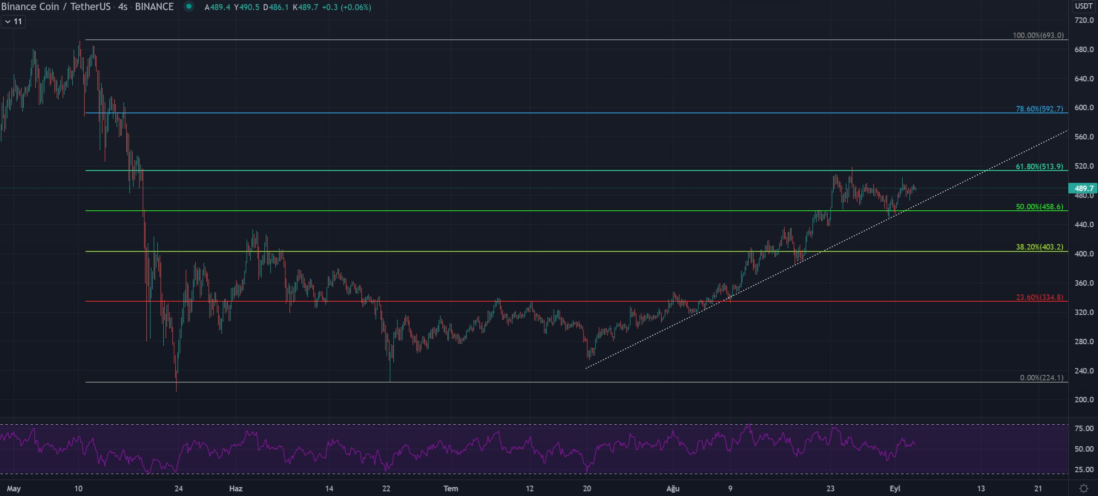Click the 720.0 price axis label
This screenshot has height=496, width=1098.
tap(1083, 20)
